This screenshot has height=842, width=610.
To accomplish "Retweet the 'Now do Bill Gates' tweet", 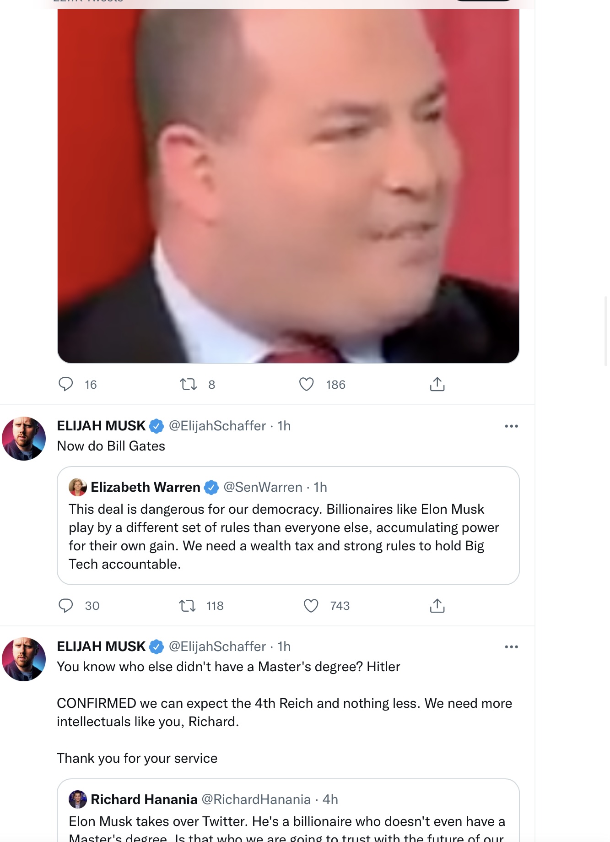I will point(187,605).
